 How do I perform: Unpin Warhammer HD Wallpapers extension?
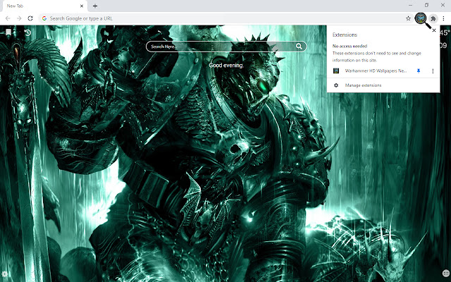tap(419, 70)
